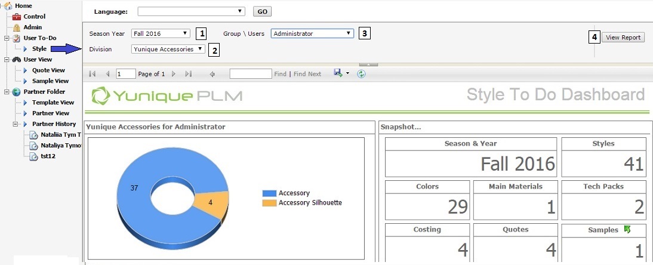Click the arrow icon beside Style
The image size is (653, 265).
[26, 49]
